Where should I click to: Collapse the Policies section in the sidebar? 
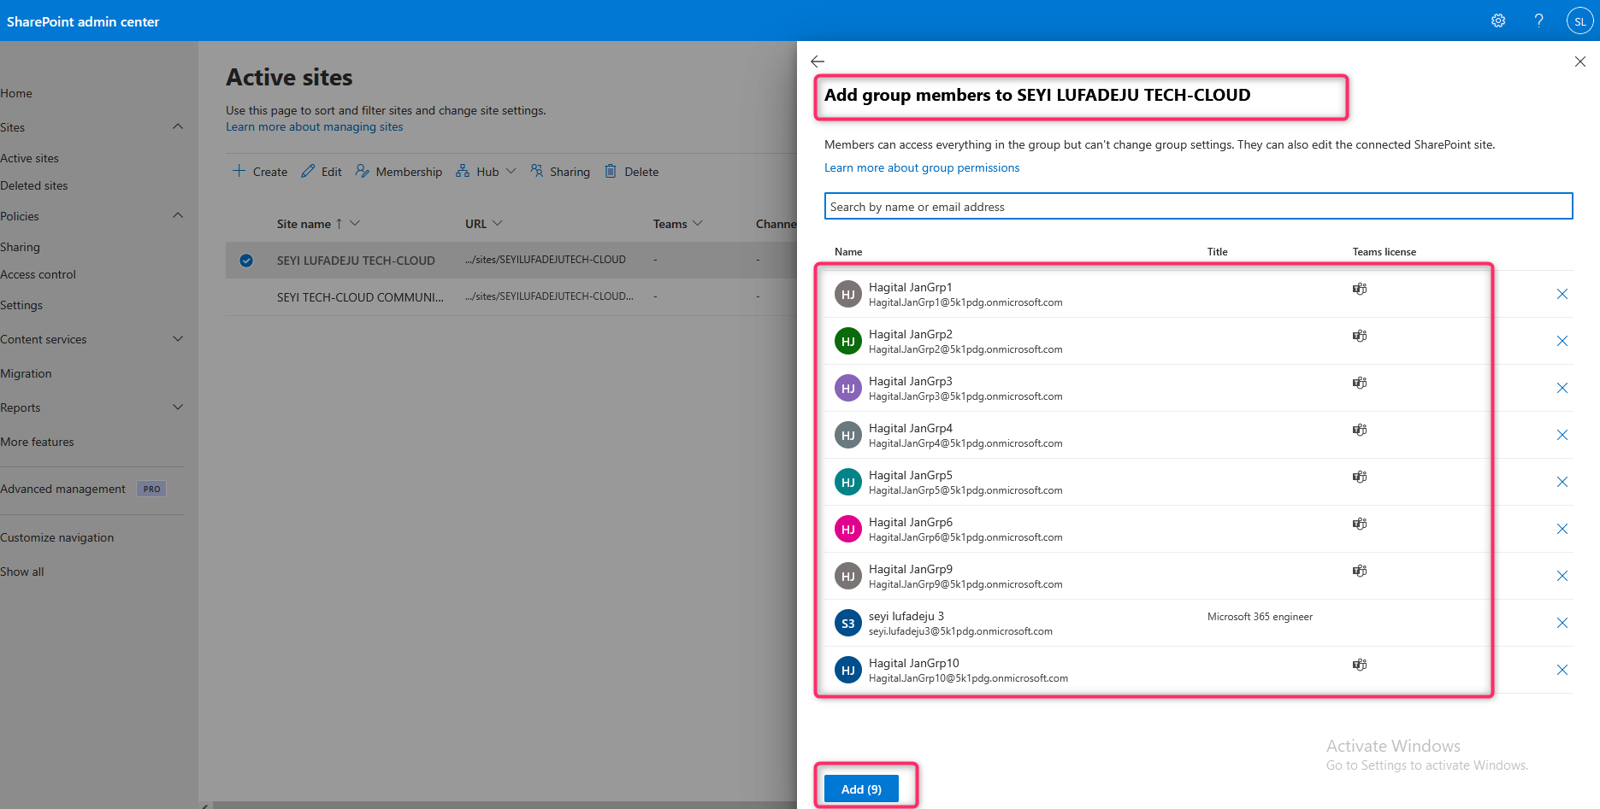178,215
